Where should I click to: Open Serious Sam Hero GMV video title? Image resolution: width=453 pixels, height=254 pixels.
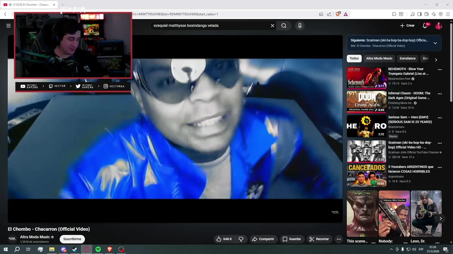click(410, 120)
